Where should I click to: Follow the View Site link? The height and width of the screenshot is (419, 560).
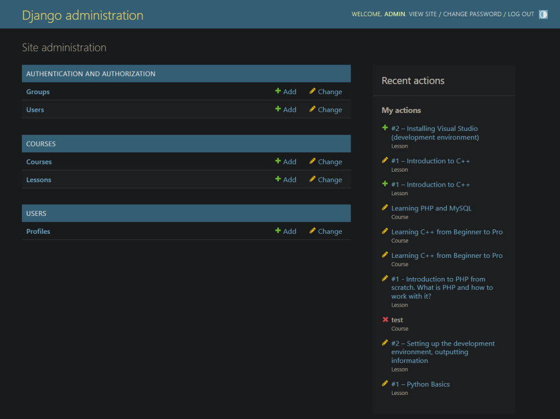[x=422, y=15]
